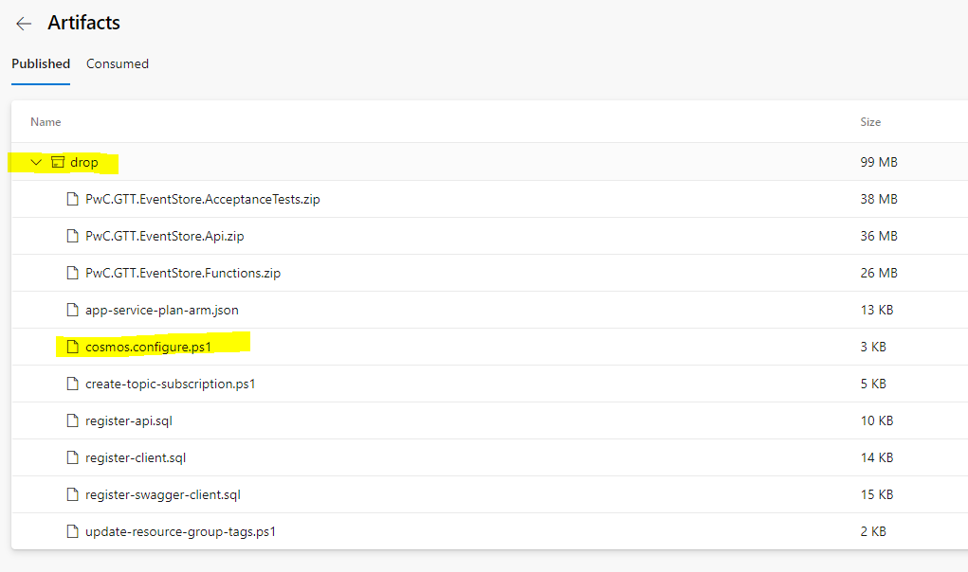Click the file icon beside cosmos.configure.ps1
Image resolution: width=968 pixels, height=572 pixels.
pyautogui.click(x=73, y=346)
